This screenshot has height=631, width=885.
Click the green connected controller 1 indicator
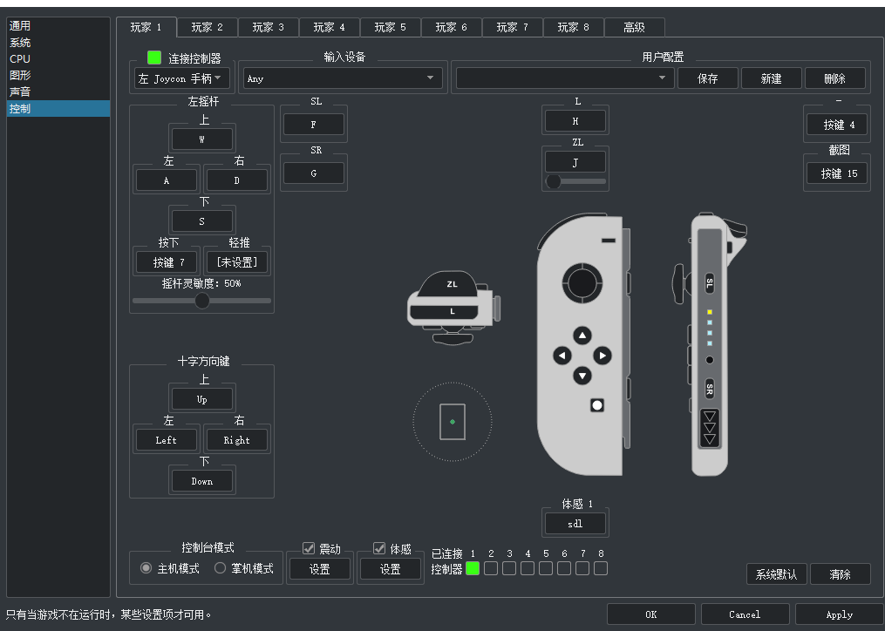(x=473, y=568)
